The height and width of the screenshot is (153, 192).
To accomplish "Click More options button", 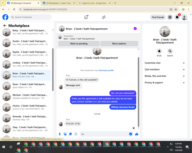I will pos(119,44).
